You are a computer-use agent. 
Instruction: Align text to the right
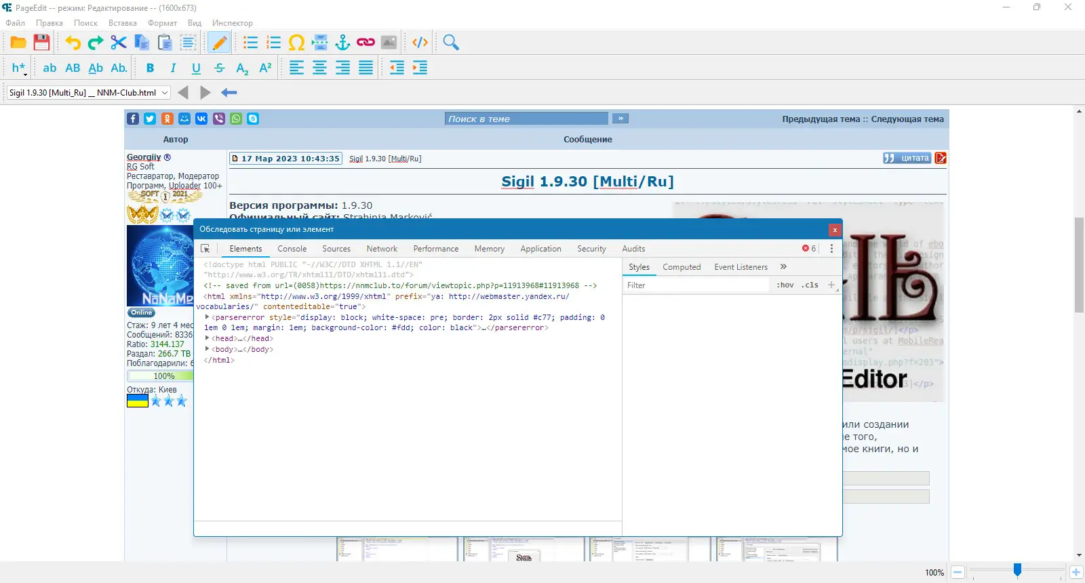click(342, 68)
